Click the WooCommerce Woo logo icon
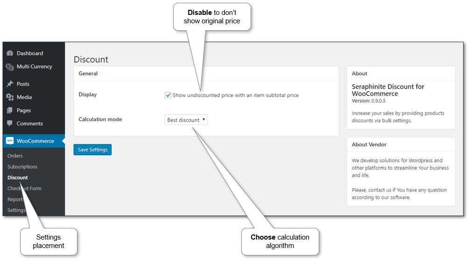This screenshot has width=469, height=261. click(x=10, y=141)
